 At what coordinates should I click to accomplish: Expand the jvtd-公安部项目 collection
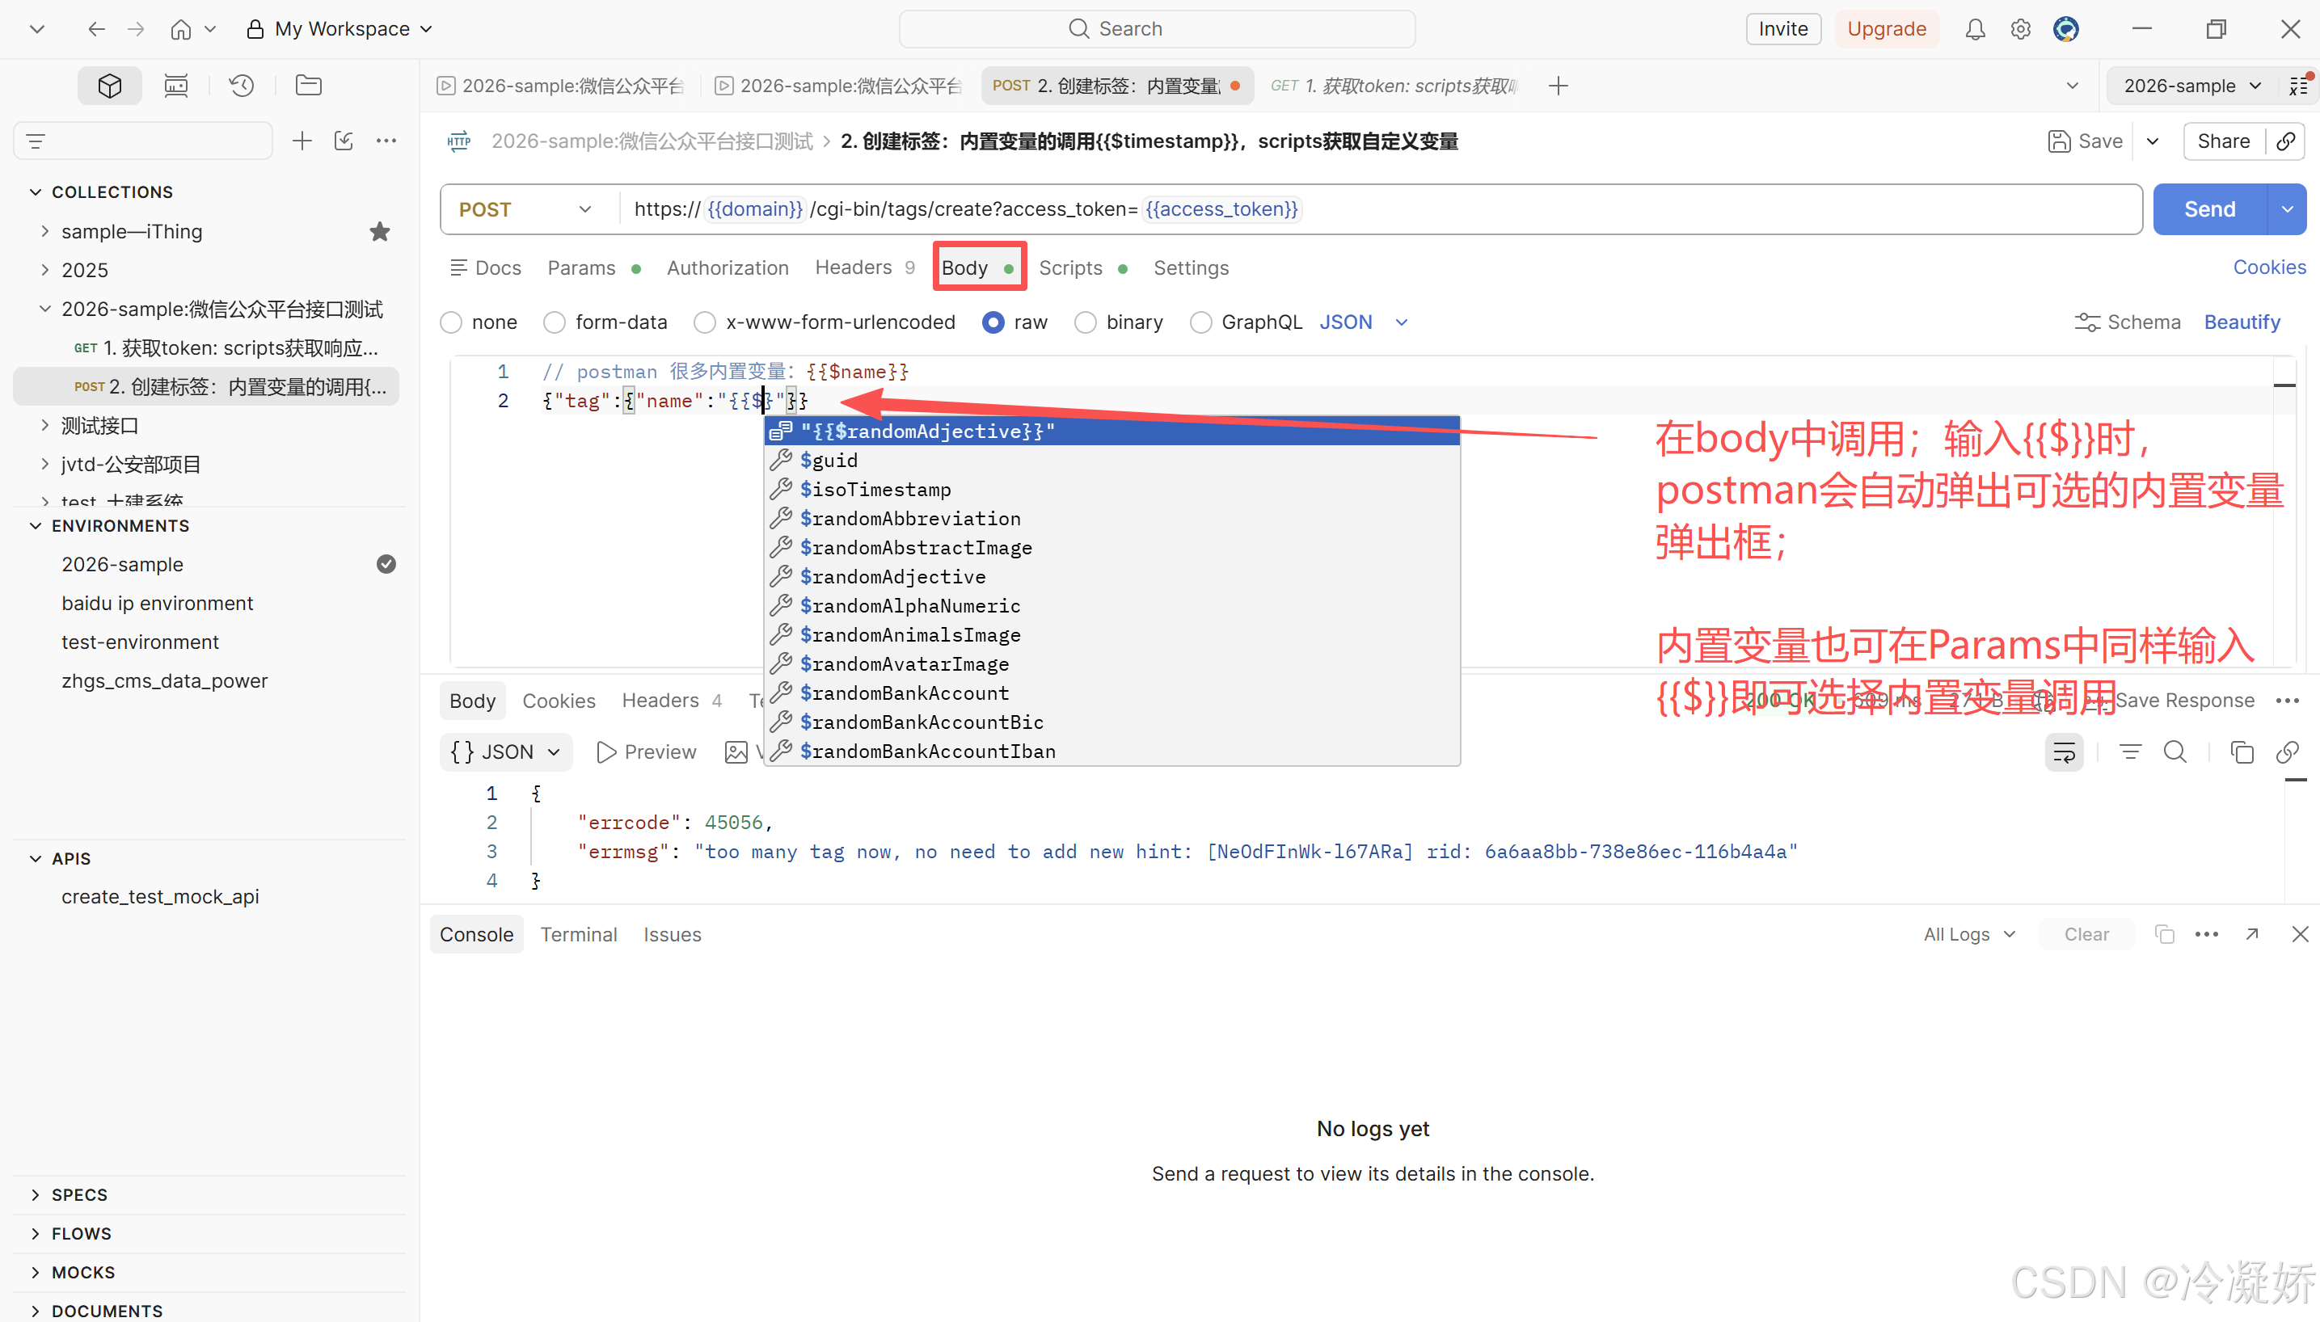click(44, 464)
